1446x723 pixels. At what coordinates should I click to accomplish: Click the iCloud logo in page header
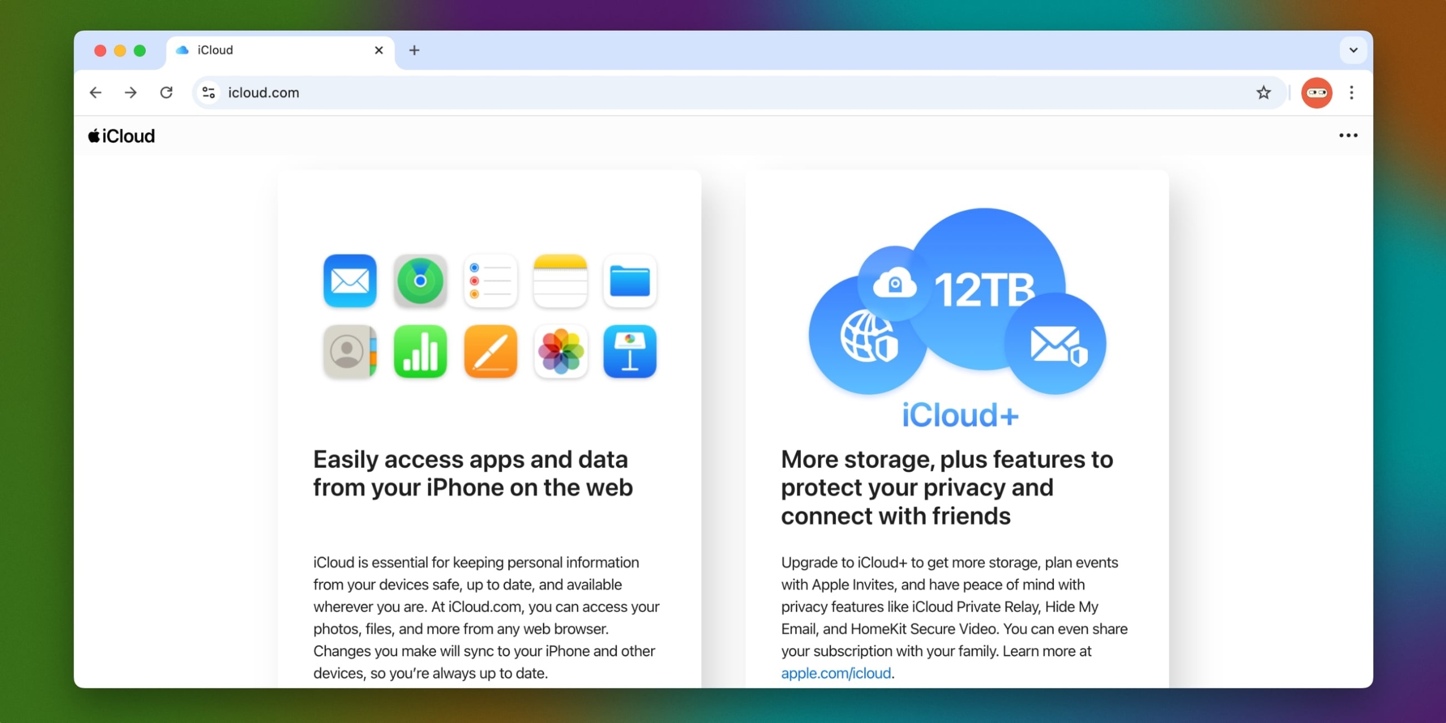pos(121,136)
